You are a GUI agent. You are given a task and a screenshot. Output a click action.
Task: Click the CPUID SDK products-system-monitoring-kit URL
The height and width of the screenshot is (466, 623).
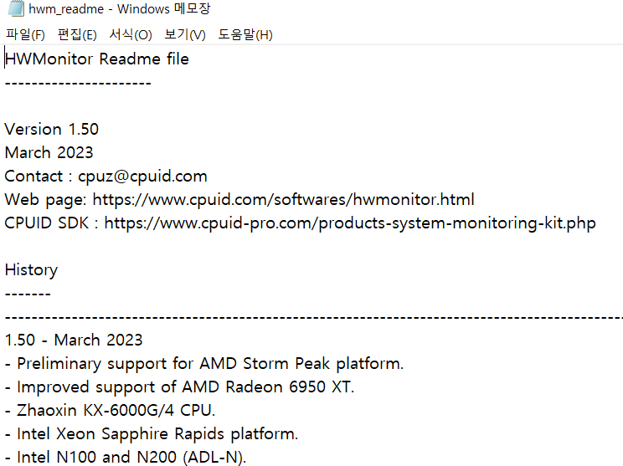click(x=350, y=223)
